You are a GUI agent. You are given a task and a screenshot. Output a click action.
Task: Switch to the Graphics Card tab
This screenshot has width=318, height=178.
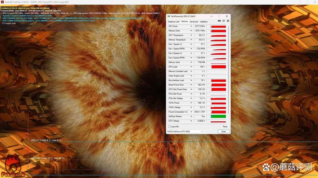174,22
